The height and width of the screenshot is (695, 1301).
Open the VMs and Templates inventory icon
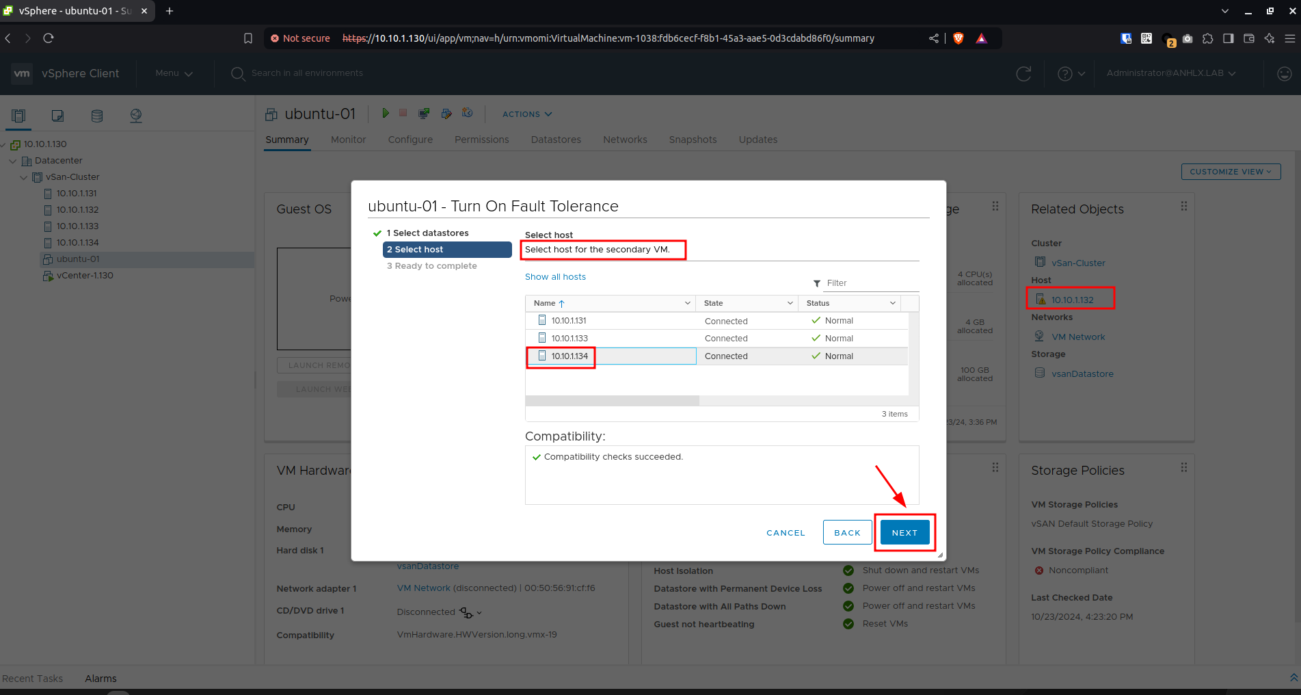point(57,116)
